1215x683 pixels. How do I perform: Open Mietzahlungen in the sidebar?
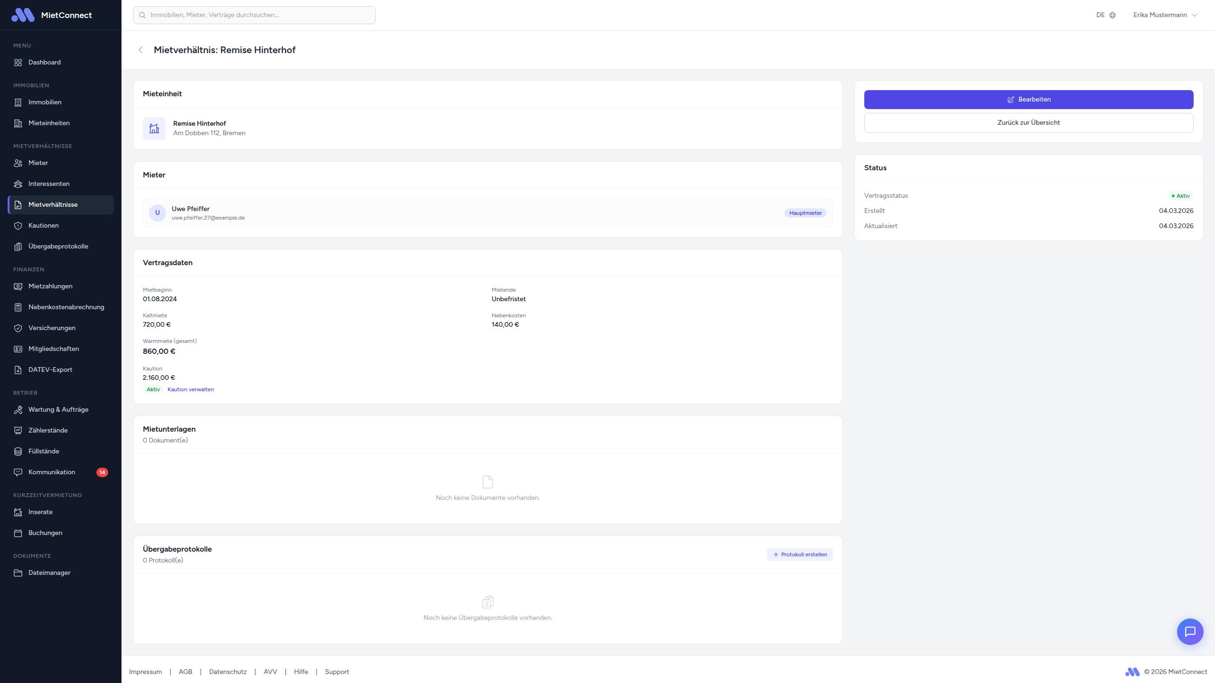tap(50, 286)
